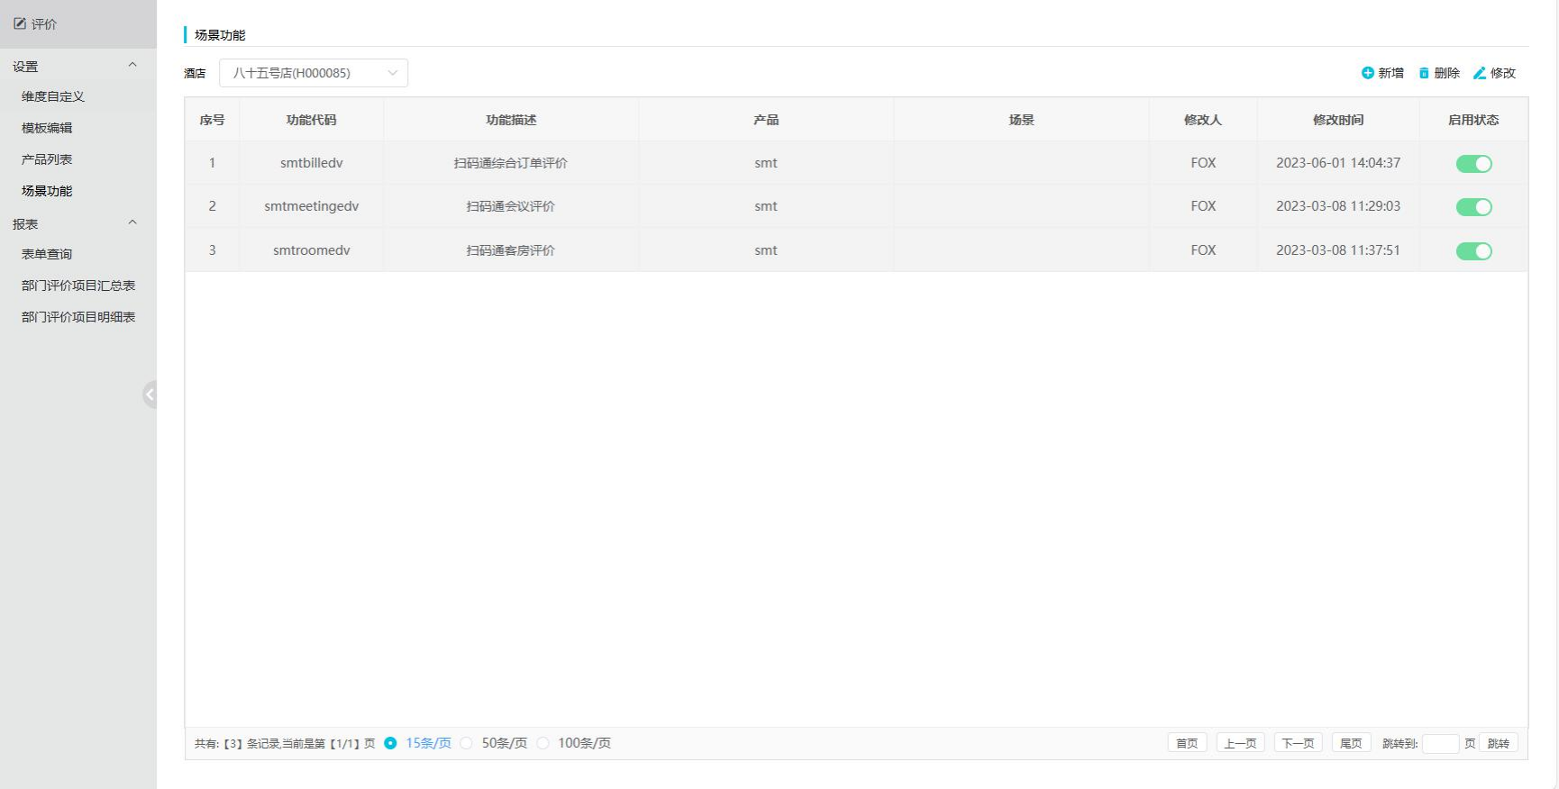Viewport: 1559px width, 789px height.
Task: Click the 修改 pencil icon
Action: 1479,73
